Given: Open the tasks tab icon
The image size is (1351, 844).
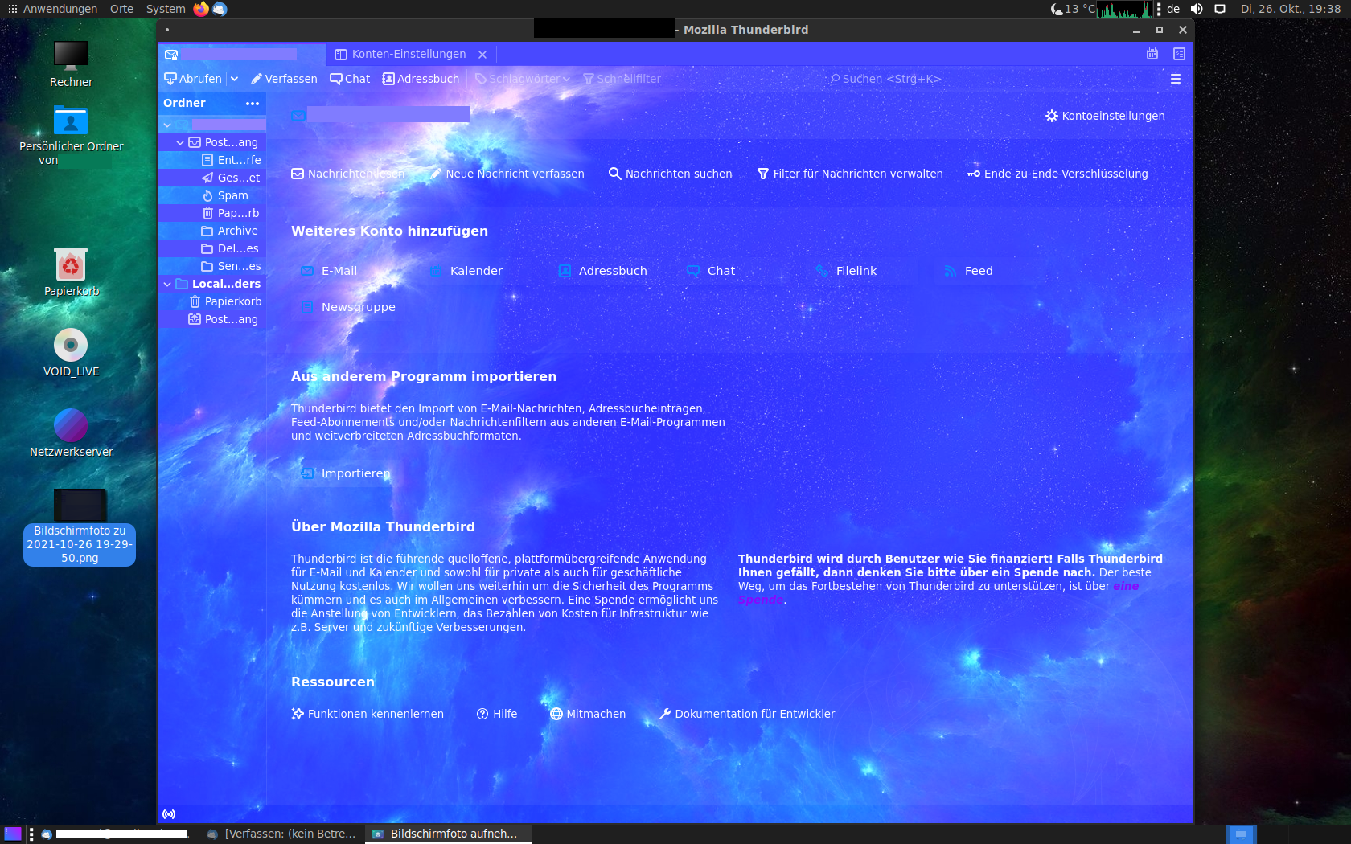Looking at the screenshot, I should pyautogui.click(x=1179, y=54).
